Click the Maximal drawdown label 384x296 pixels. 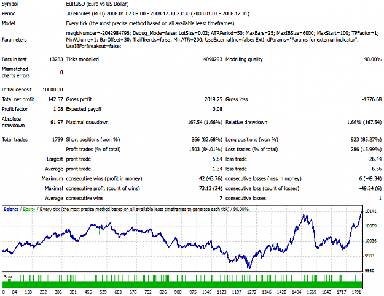[87, 122]
